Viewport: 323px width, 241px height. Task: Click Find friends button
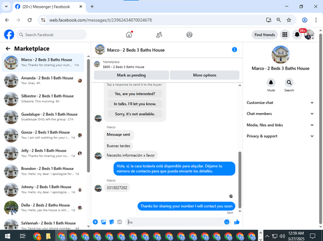click(x=265, y=35)
